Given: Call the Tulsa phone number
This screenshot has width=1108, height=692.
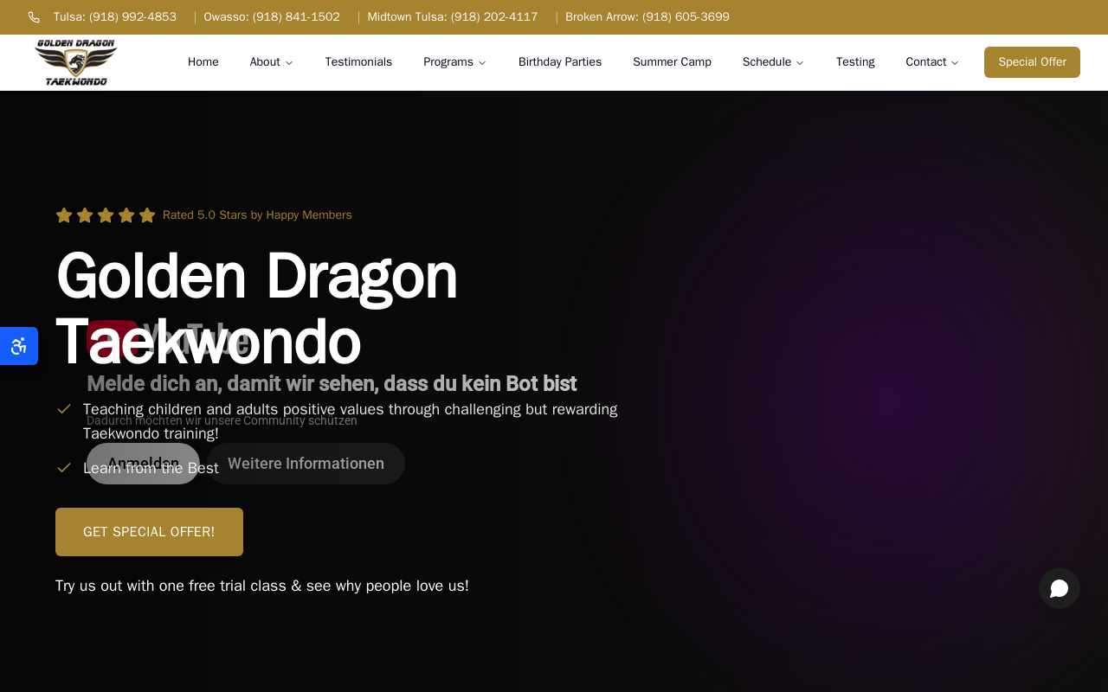Looking at the screenshot, I should pos(115,17).
